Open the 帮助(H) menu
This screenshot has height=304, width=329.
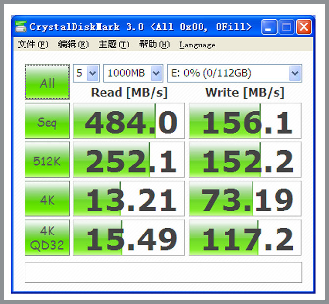click(154, 45)
